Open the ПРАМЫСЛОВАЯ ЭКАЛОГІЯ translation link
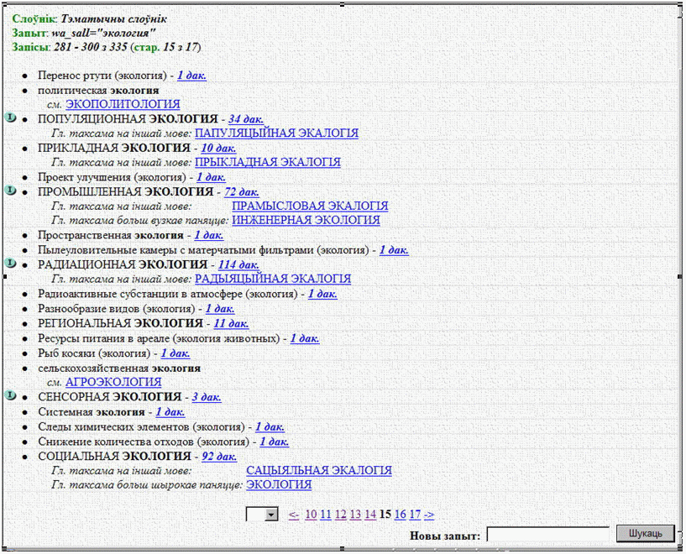This screenshot has width=686, height=554. (x=310, y=206)
